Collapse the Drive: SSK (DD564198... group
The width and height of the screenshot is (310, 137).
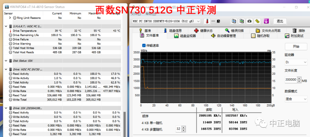point(6,108)
